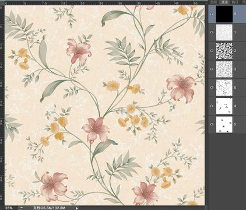Switch to the 图层 (Layers) tab
This screenshot has height=210, width=246.
214,2
